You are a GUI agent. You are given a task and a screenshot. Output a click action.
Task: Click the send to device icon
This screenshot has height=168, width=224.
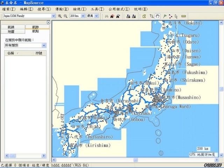[x=128, y=16]
